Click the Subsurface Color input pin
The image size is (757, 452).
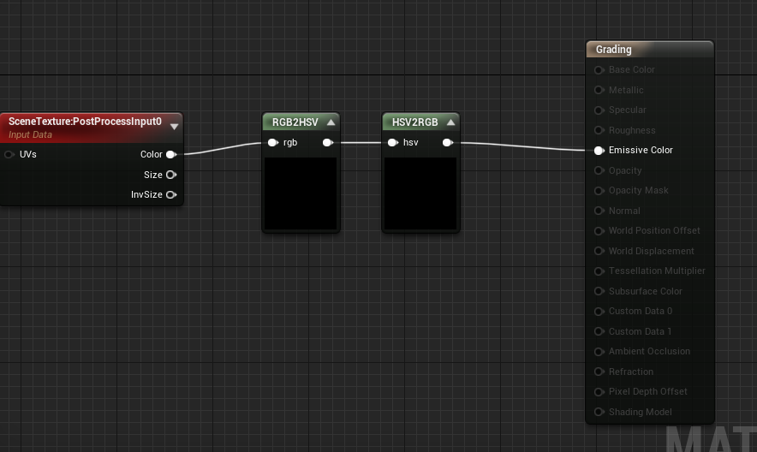click(599, 291)
